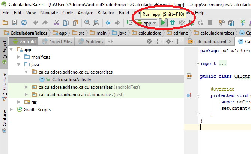Expand the 'manifests' folder arrow
This screenshot has width=251, height=154.
(x=18, y=57)
